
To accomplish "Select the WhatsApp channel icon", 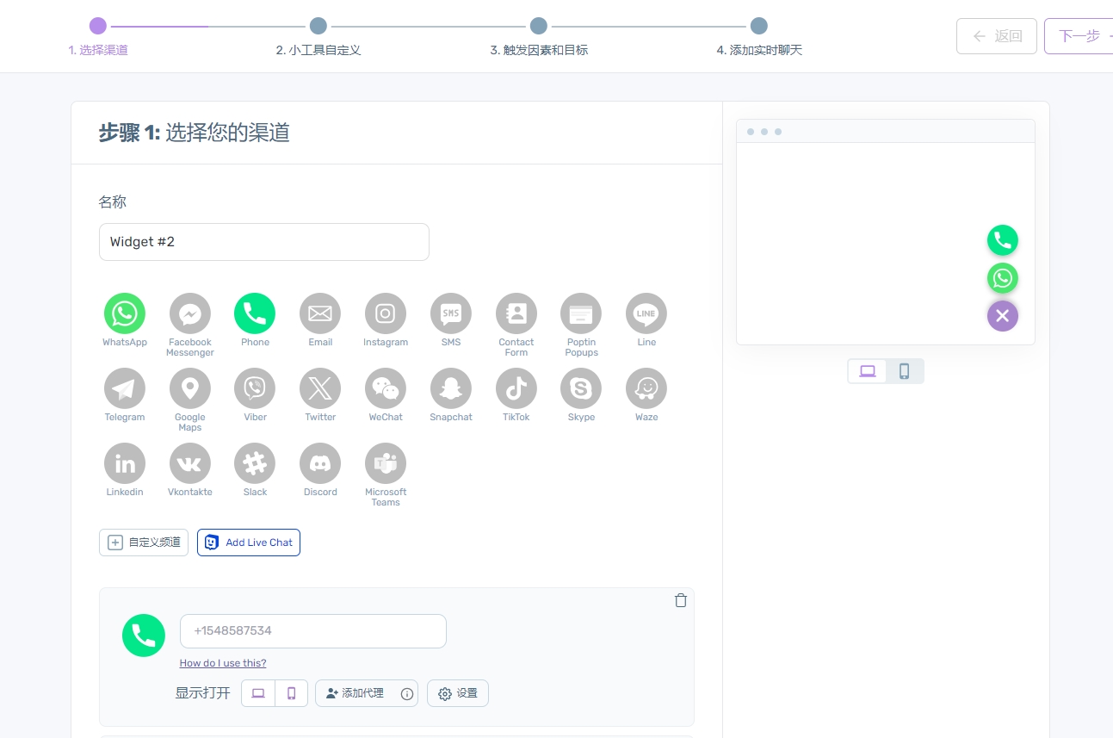I will pyautogui.click(x=125, y=313).
